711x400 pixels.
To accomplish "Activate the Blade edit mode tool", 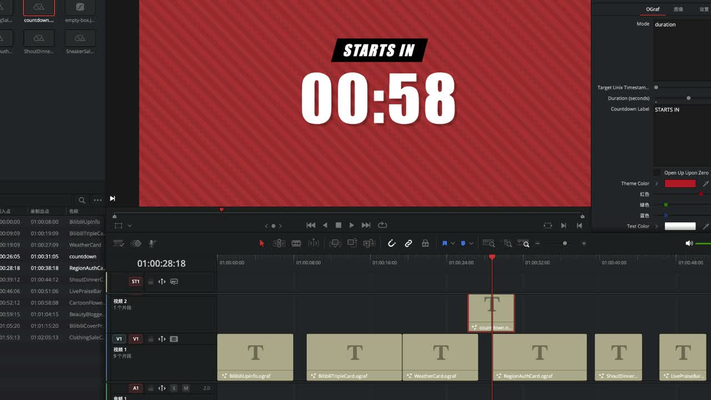I will click(296, 243).
